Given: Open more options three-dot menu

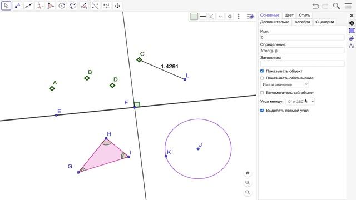Looking at the screenshot, I should click(239, 16).
